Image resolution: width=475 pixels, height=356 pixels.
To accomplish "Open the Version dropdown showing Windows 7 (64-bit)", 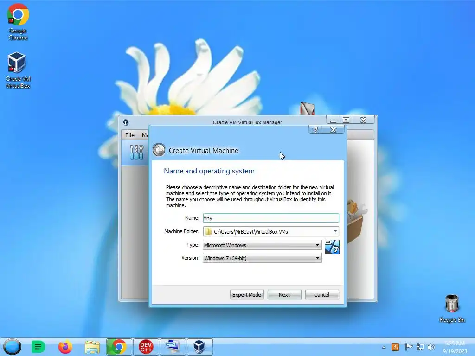I will pos(262,258).
